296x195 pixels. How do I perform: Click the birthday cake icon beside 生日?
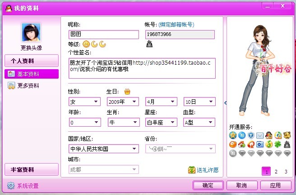(x=127, y=92)
